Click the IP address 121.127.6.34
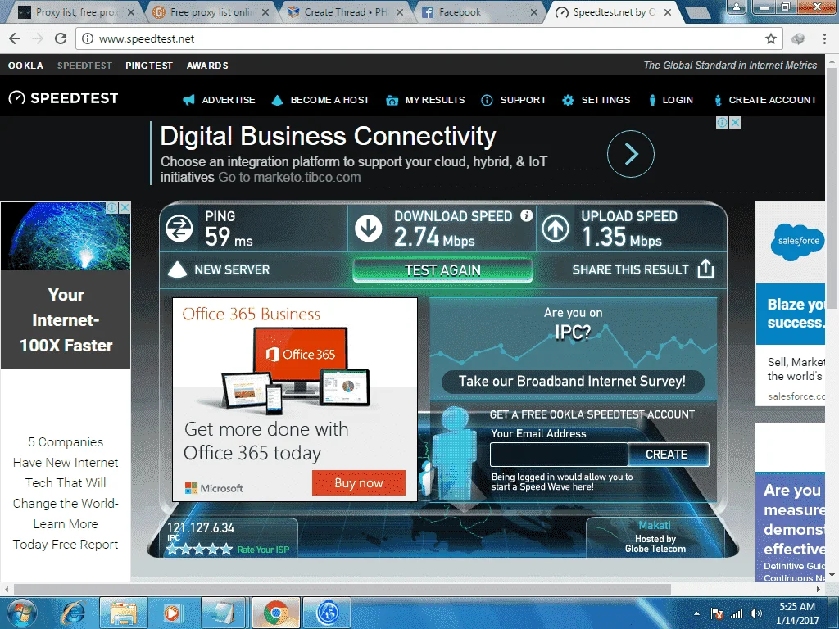Screen dimensions: 839x629 pos(201,528)
